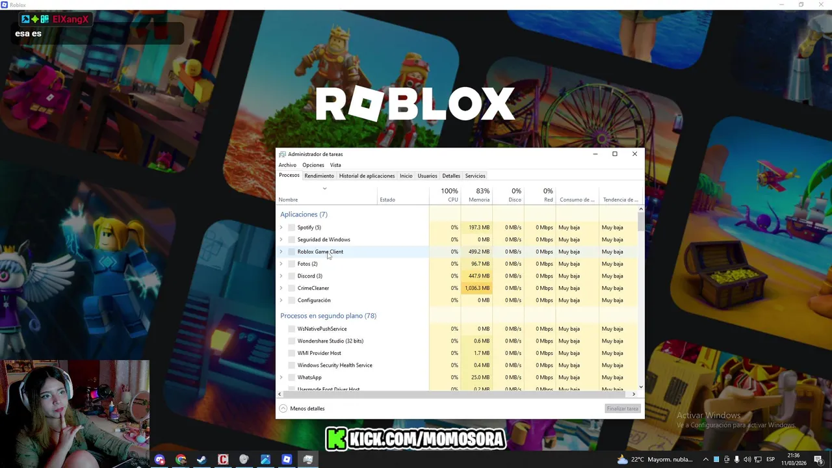The height and width of the screenshot is (468, 832).
Task: Open the clock showing 21:36
Action: pos(794,460)
